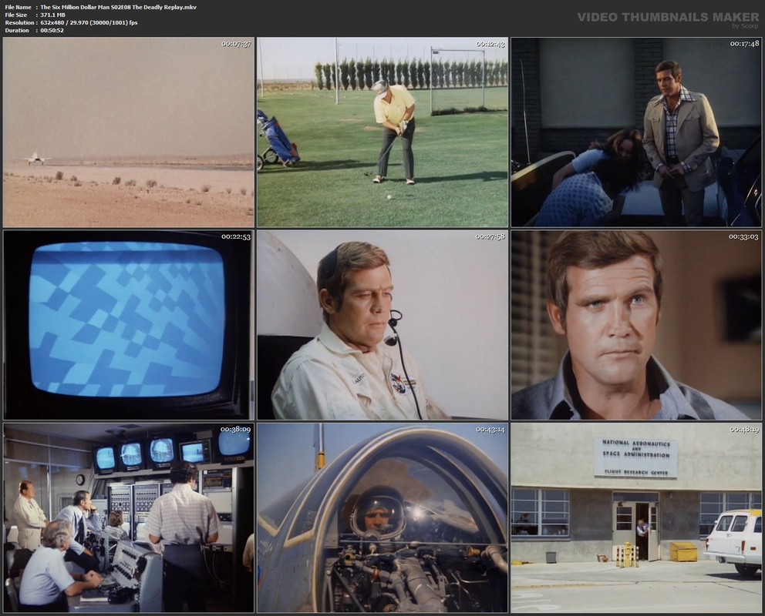Click the thumbnail stamped 00:17:48
Viewport: 765px width, 616px height.
pyautogui.click(x=636, y=132)
